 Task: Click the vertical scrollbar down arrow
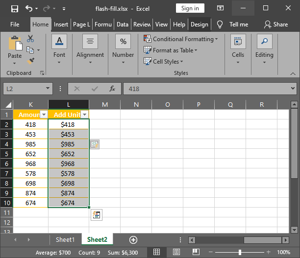294,230
